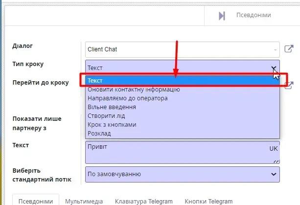300x205 pixels.
Task: Select the highlighted Текст option
Action: pyautogui.click(x=183, y=81)
